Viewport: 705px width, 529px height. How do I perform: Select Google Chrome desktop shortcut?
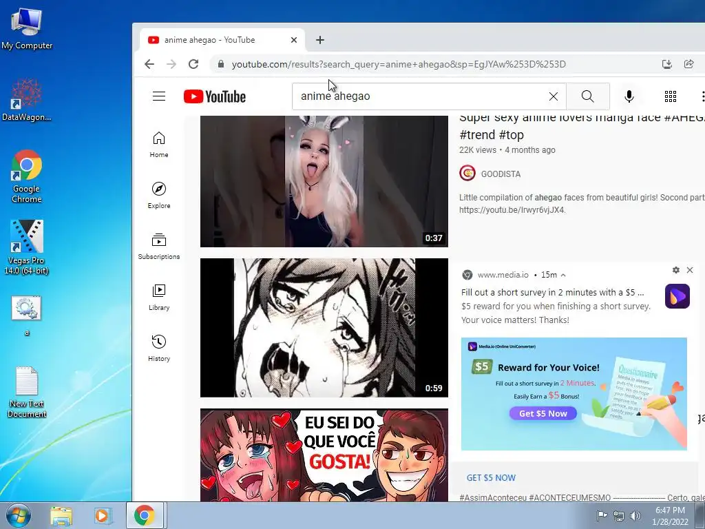point(27,176)
